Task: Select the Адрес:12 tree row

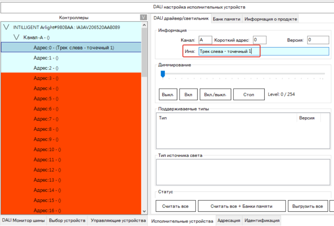Action: pyautogui.click(x=71, y=170)
